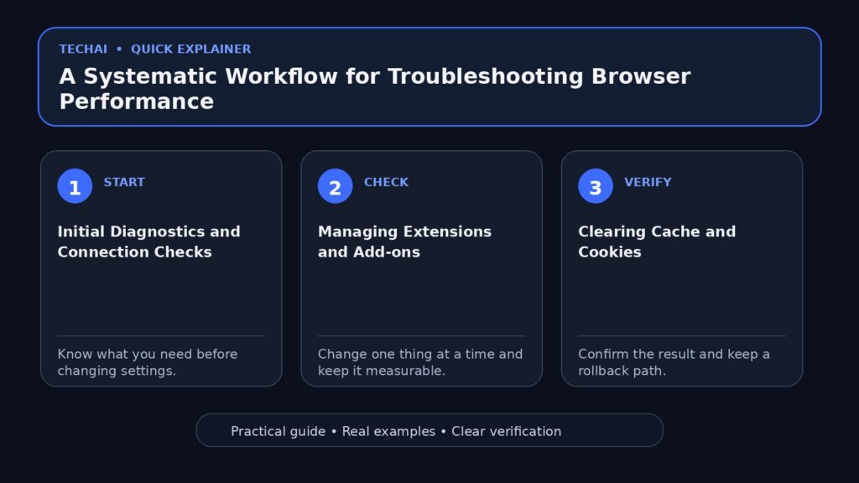Click the TECHAI brand label
The image size is (859, 483).
83,49
